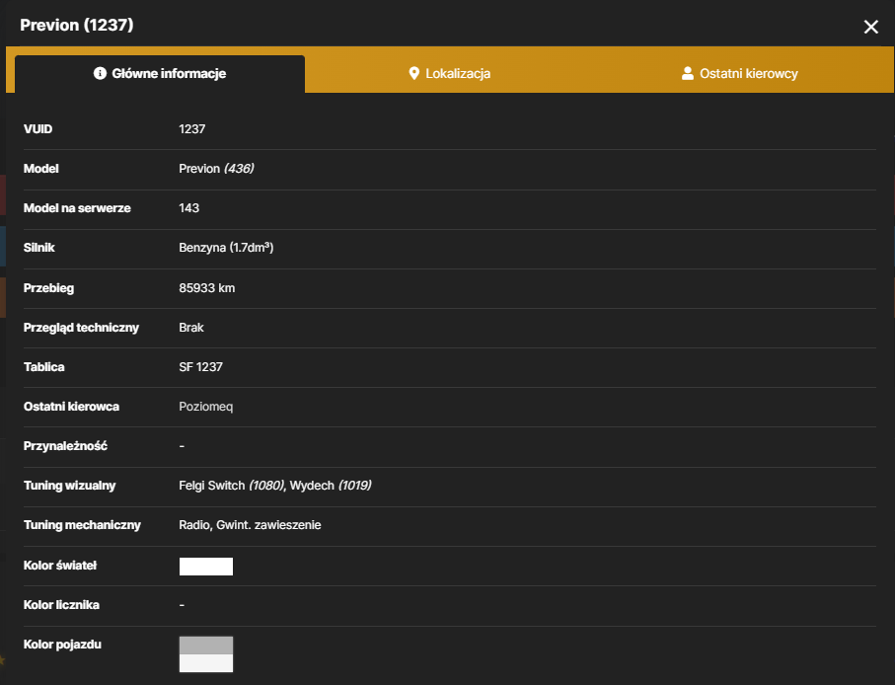Viewport: 895px width, 685px height.
Task: Select the Przegląd techniczny value Brak
Action: point(191,327)
